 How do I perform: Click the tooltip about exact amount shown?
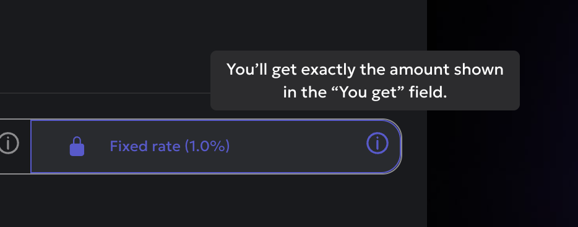[x=365, y=80]
